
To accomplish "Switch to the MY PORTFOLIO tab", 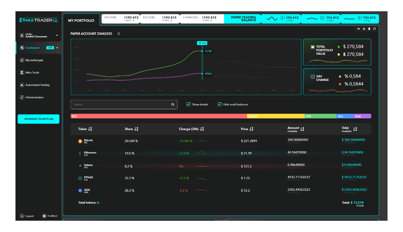I will click(x=81, y=20).
